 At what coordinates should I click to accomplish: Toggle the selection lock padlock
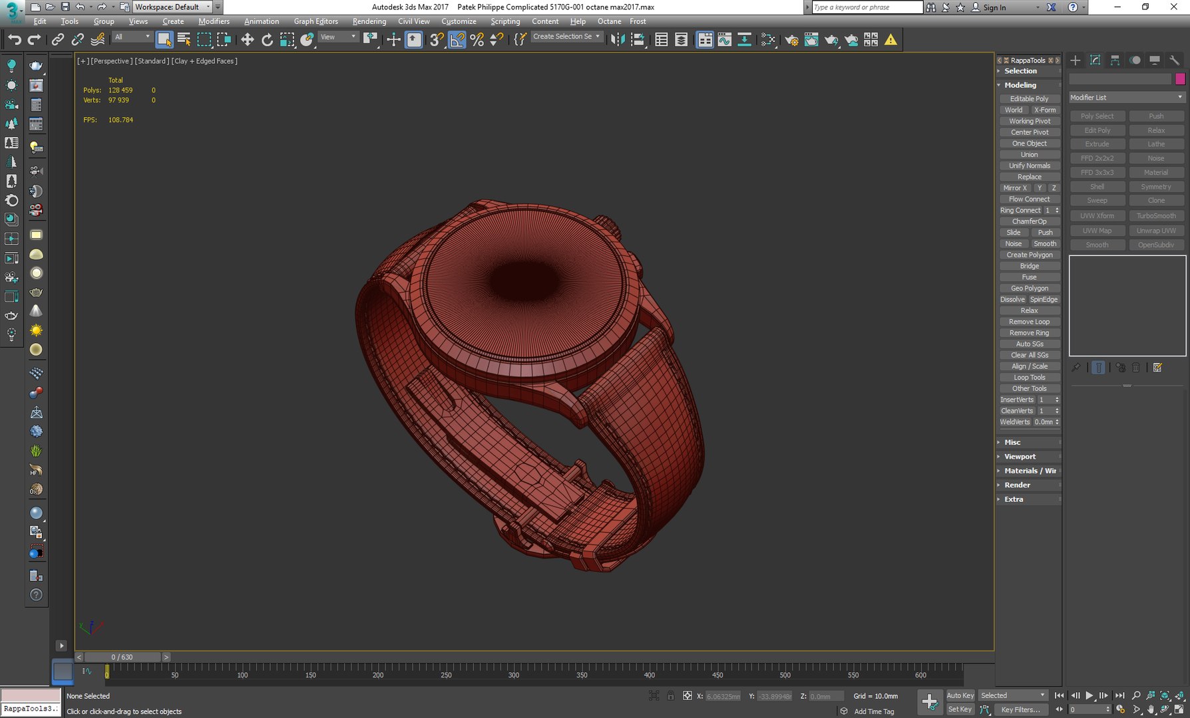671,696
